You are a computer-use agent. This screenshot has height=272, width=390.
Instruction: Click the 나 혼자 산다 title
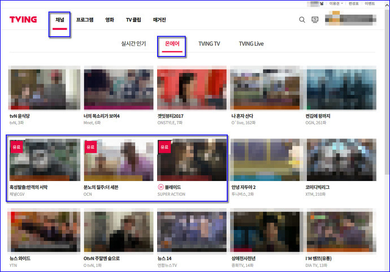242,116
